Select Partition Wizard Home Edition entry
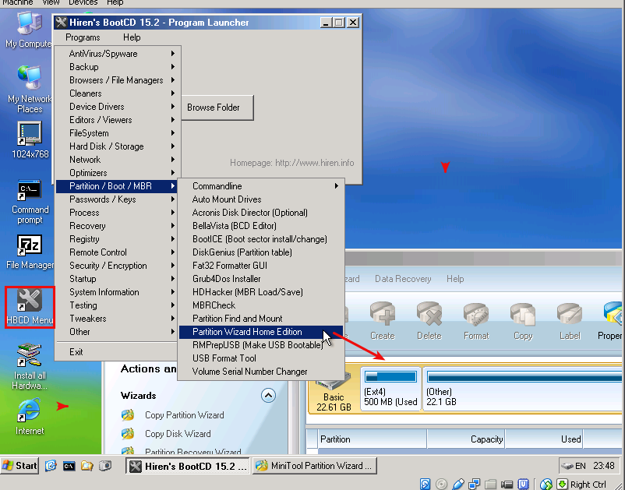The height and width of the screenshot is (490, 625). (x=247, y=332)
